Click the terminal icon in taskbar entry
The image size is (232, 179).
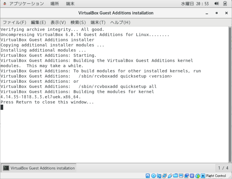[6, 168]
